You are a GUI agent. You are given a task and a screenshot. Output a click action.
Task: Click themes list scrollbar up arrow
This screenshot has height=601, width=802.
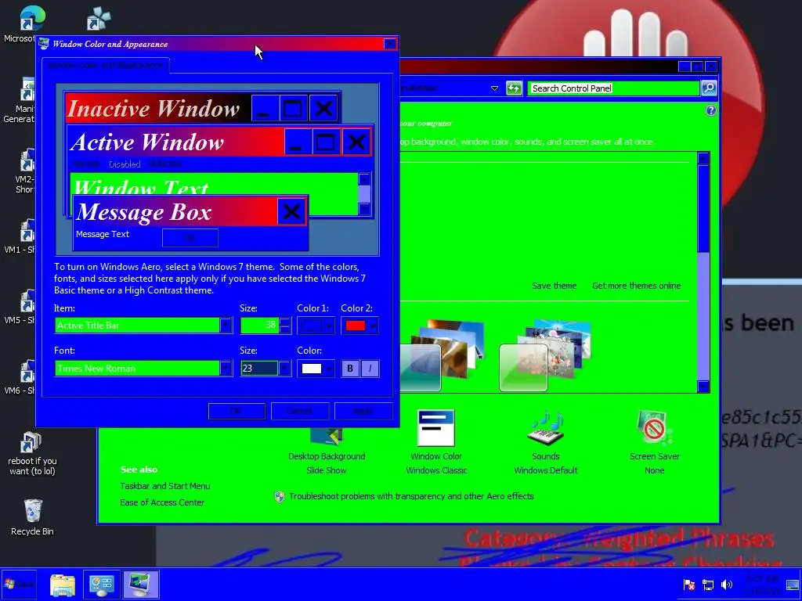coord(703,158)
